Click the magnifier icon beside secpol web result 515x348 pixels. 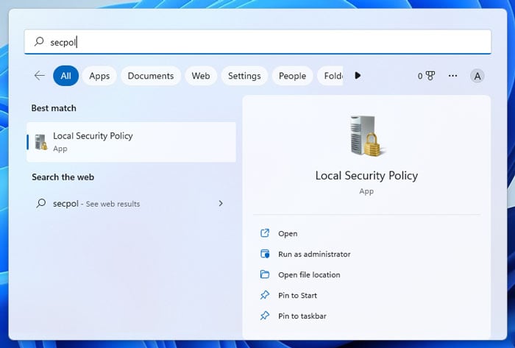(x=41, y=203)
